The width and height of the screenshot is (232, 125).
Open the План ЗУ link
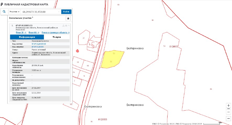point(21,32)
